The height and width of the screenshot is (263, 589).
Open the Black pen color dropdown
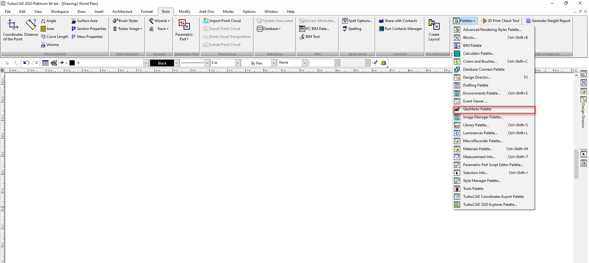click(176, 63)
